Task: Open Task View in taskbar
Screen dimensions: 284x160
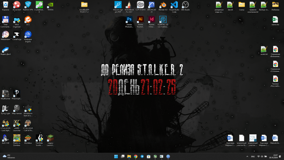Action: tap(122, 156)
